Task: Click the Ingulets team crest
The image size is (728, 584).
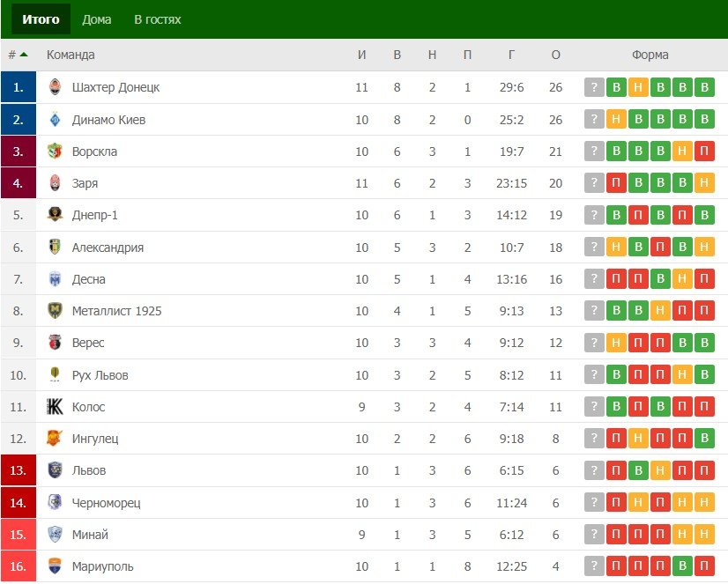Action: [x=55, y=439]
